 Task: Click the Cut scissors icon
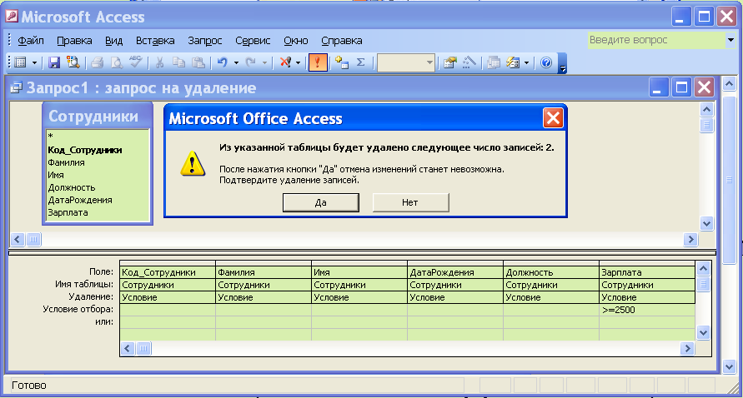159,62
